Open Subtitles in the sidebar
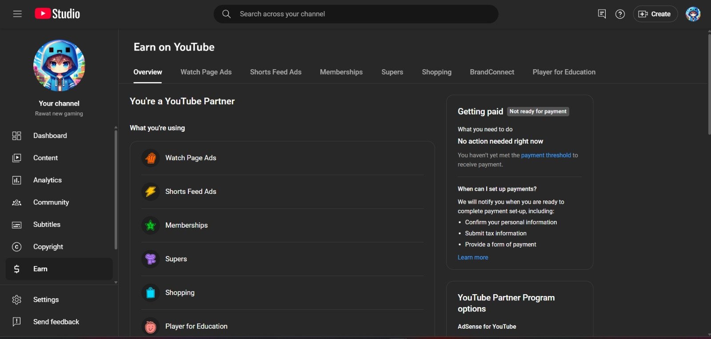The width and height of the screenshot is (711, 339). pyautogui.click(x=47, y=225)
